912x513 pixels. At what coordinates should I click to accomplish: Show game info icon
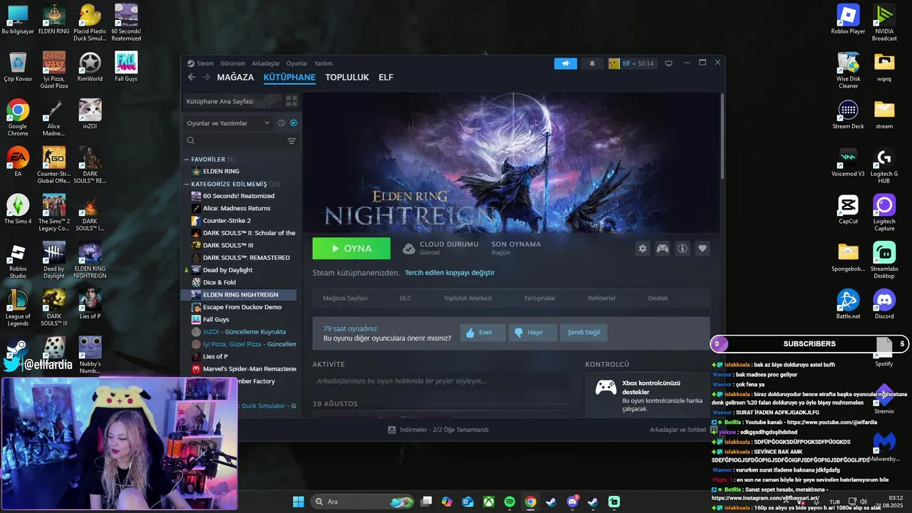pos(683,249)
